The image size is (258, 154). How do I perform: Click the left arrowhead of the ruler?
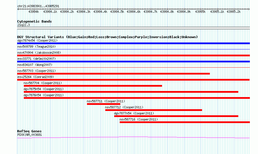click(x=18, y=9)
